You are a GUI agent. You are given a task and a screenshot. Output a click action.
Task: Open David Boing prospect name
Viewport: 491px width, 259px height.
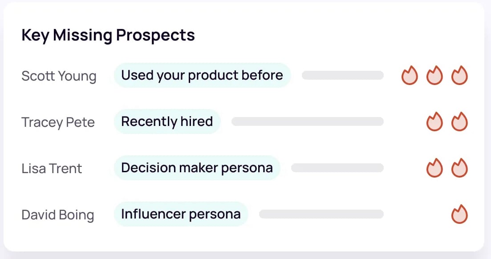[58, 215]
